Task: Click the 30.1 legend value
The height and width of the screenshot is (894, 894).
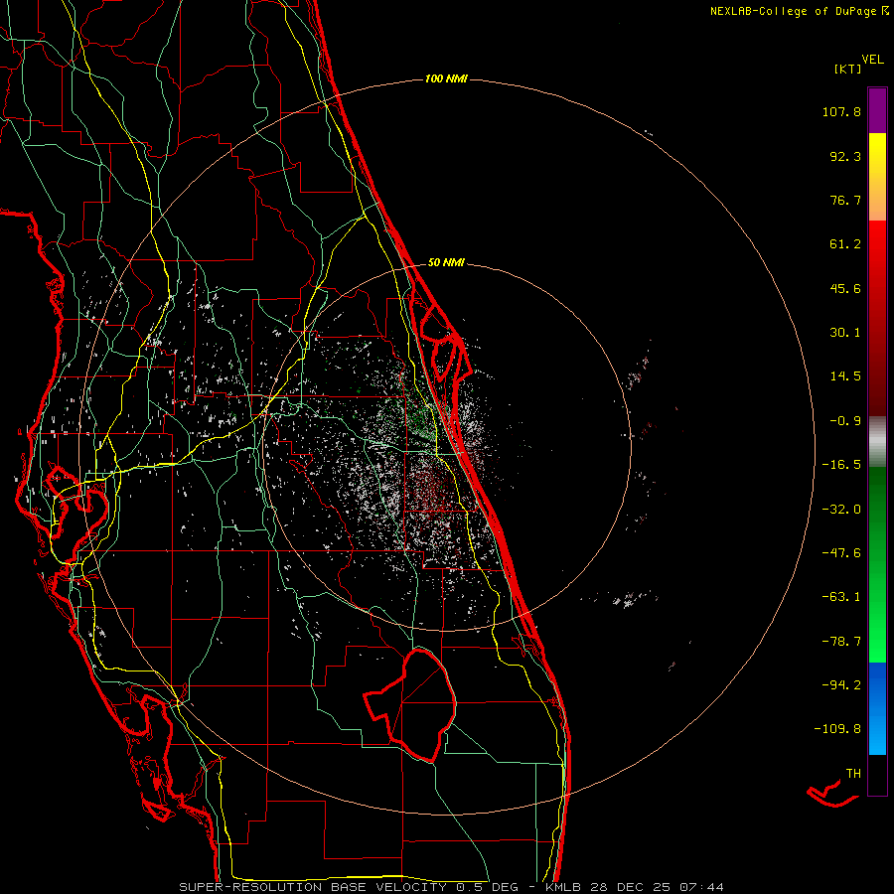Action: pos(845,333)
